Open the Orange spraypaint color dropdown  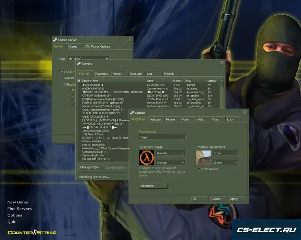pos(170,162)
